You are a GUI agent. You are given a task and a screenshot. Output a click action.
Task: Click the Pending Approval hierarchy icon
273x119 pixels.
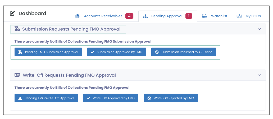(145, 16)
